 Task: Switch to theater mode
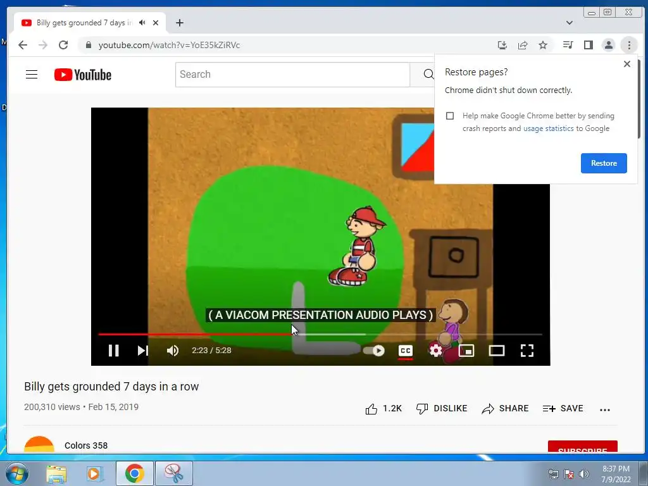click(496, 351)
